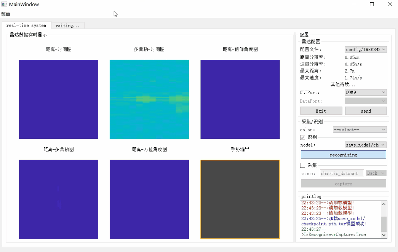Click the capture button

[343, 183]
